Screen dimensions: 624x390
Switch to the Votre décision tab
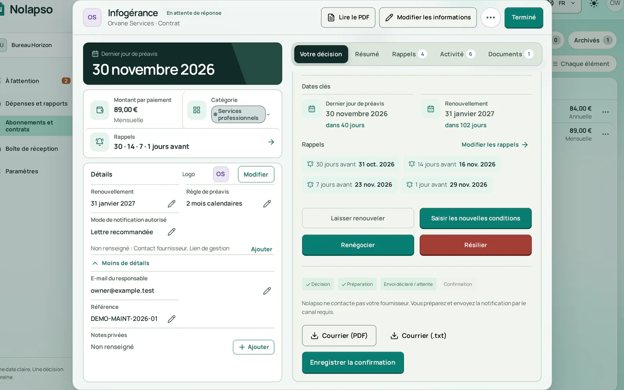[321, 54]
